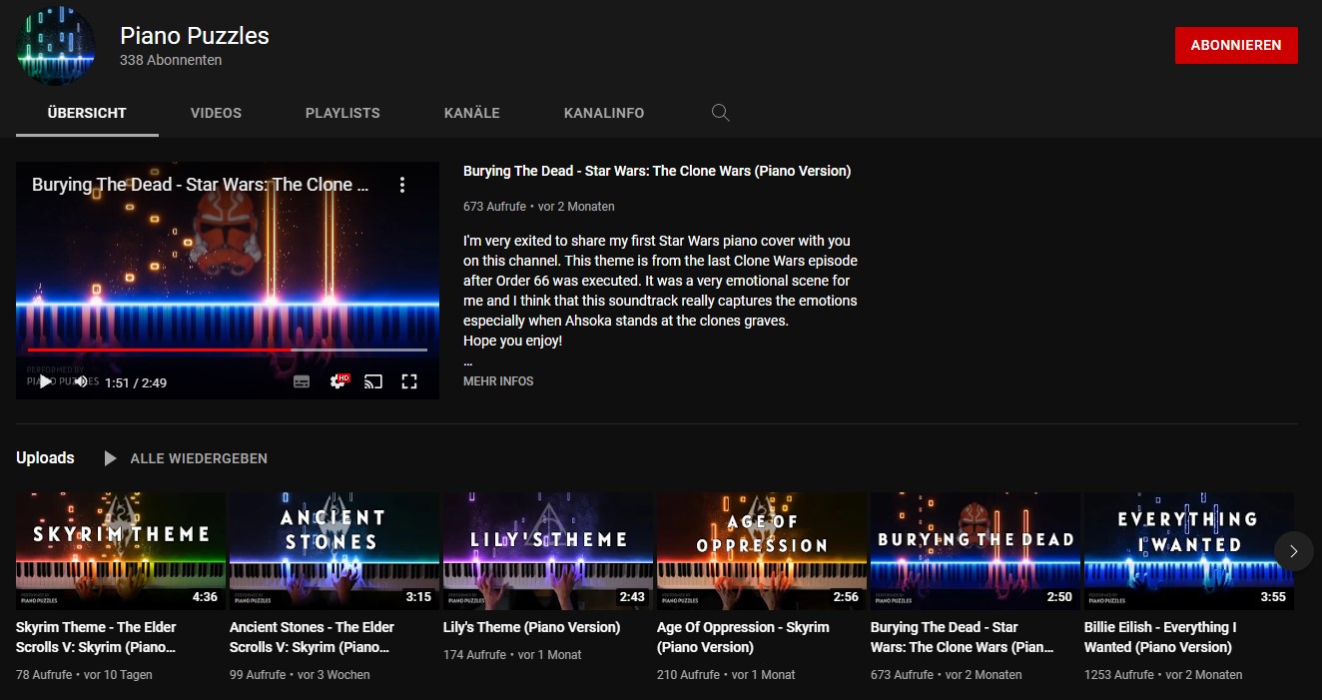Open the Uploads section heading
This screenshot has width=1322, height=700.
45,457
